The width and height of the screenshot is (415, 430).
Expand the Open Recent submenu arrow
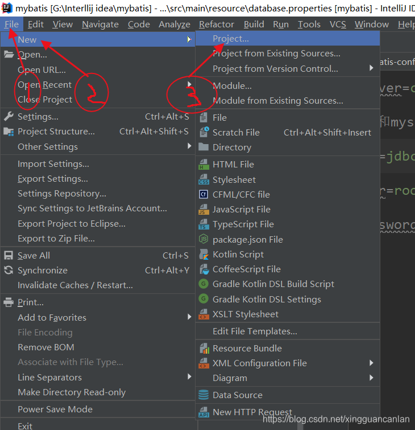pos(189,84)
